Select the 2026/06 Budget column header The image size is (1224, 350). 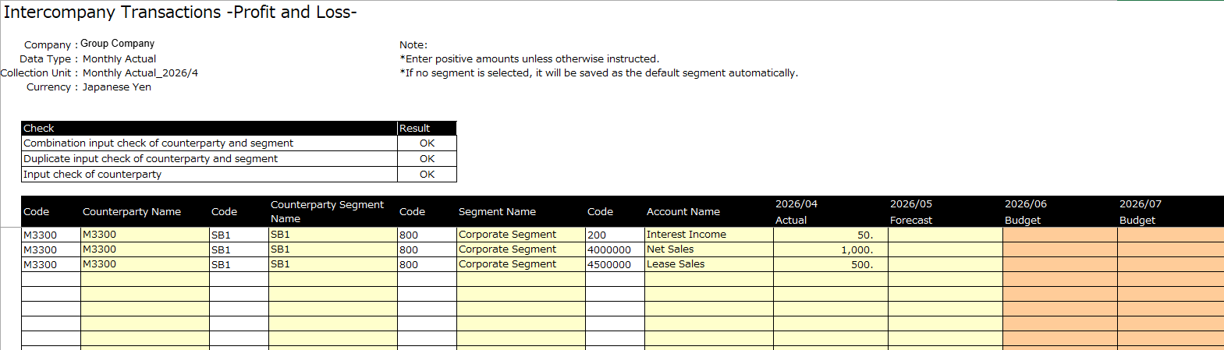pyautogui.click(x=1060, y=211)
